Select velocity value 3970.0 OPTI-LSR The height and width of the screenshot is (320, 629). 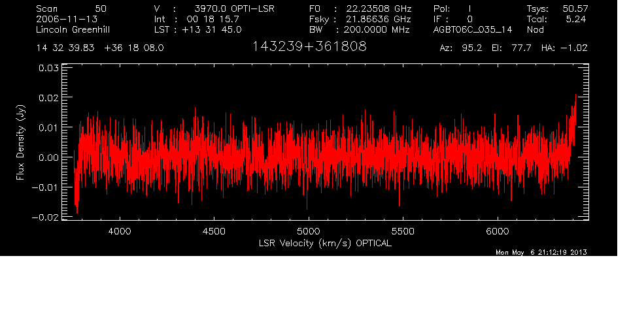pos(234,8)
